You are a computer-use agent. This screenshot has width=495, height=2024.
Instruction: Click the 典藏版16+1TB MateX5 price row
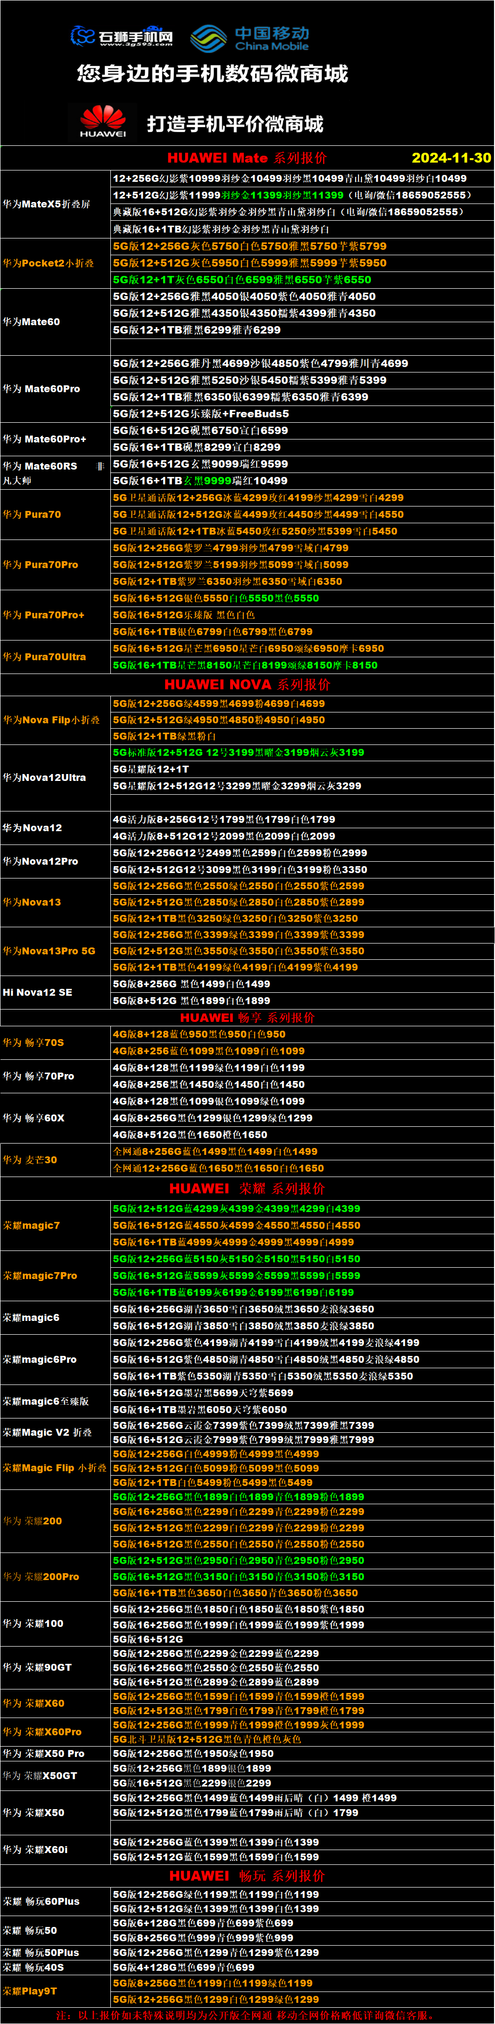point(302,230)
